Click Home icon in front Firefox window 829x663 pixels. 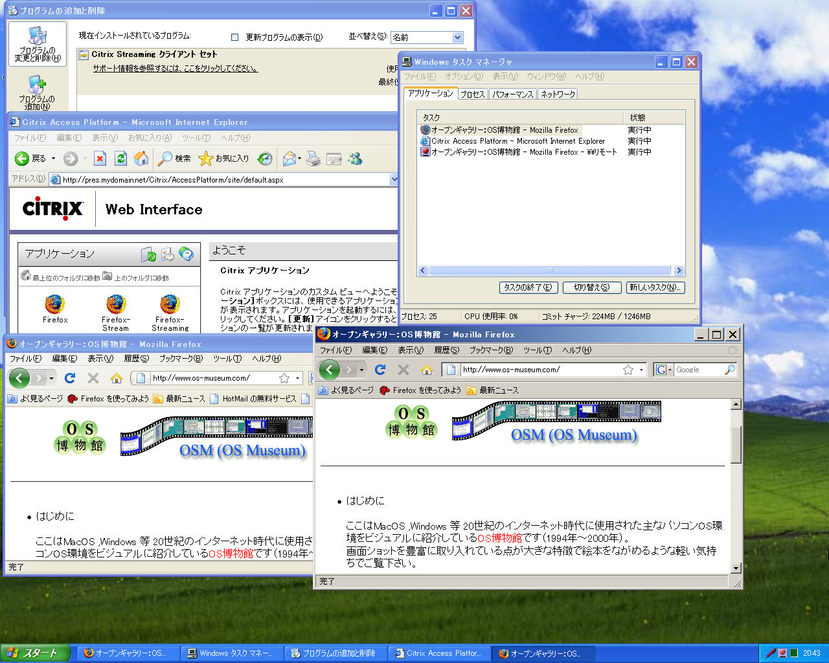point(427,370)
